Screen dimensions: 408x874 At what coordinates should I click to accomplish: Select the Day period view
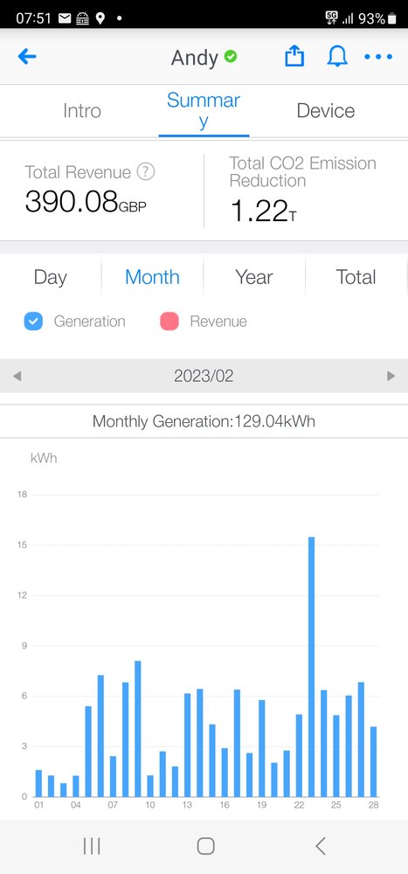point(50,277)
